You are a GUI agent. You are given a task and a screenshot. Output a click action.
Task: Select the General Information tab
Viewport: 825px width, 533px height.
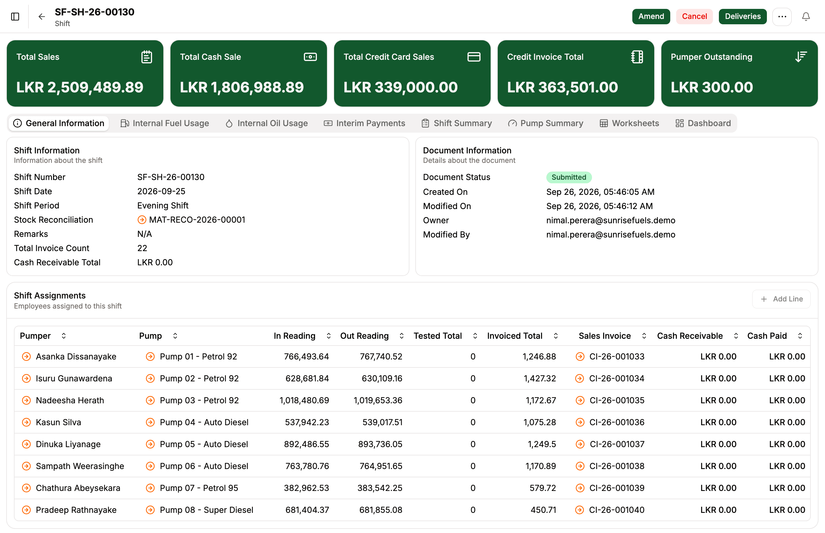tap(59, 123)
